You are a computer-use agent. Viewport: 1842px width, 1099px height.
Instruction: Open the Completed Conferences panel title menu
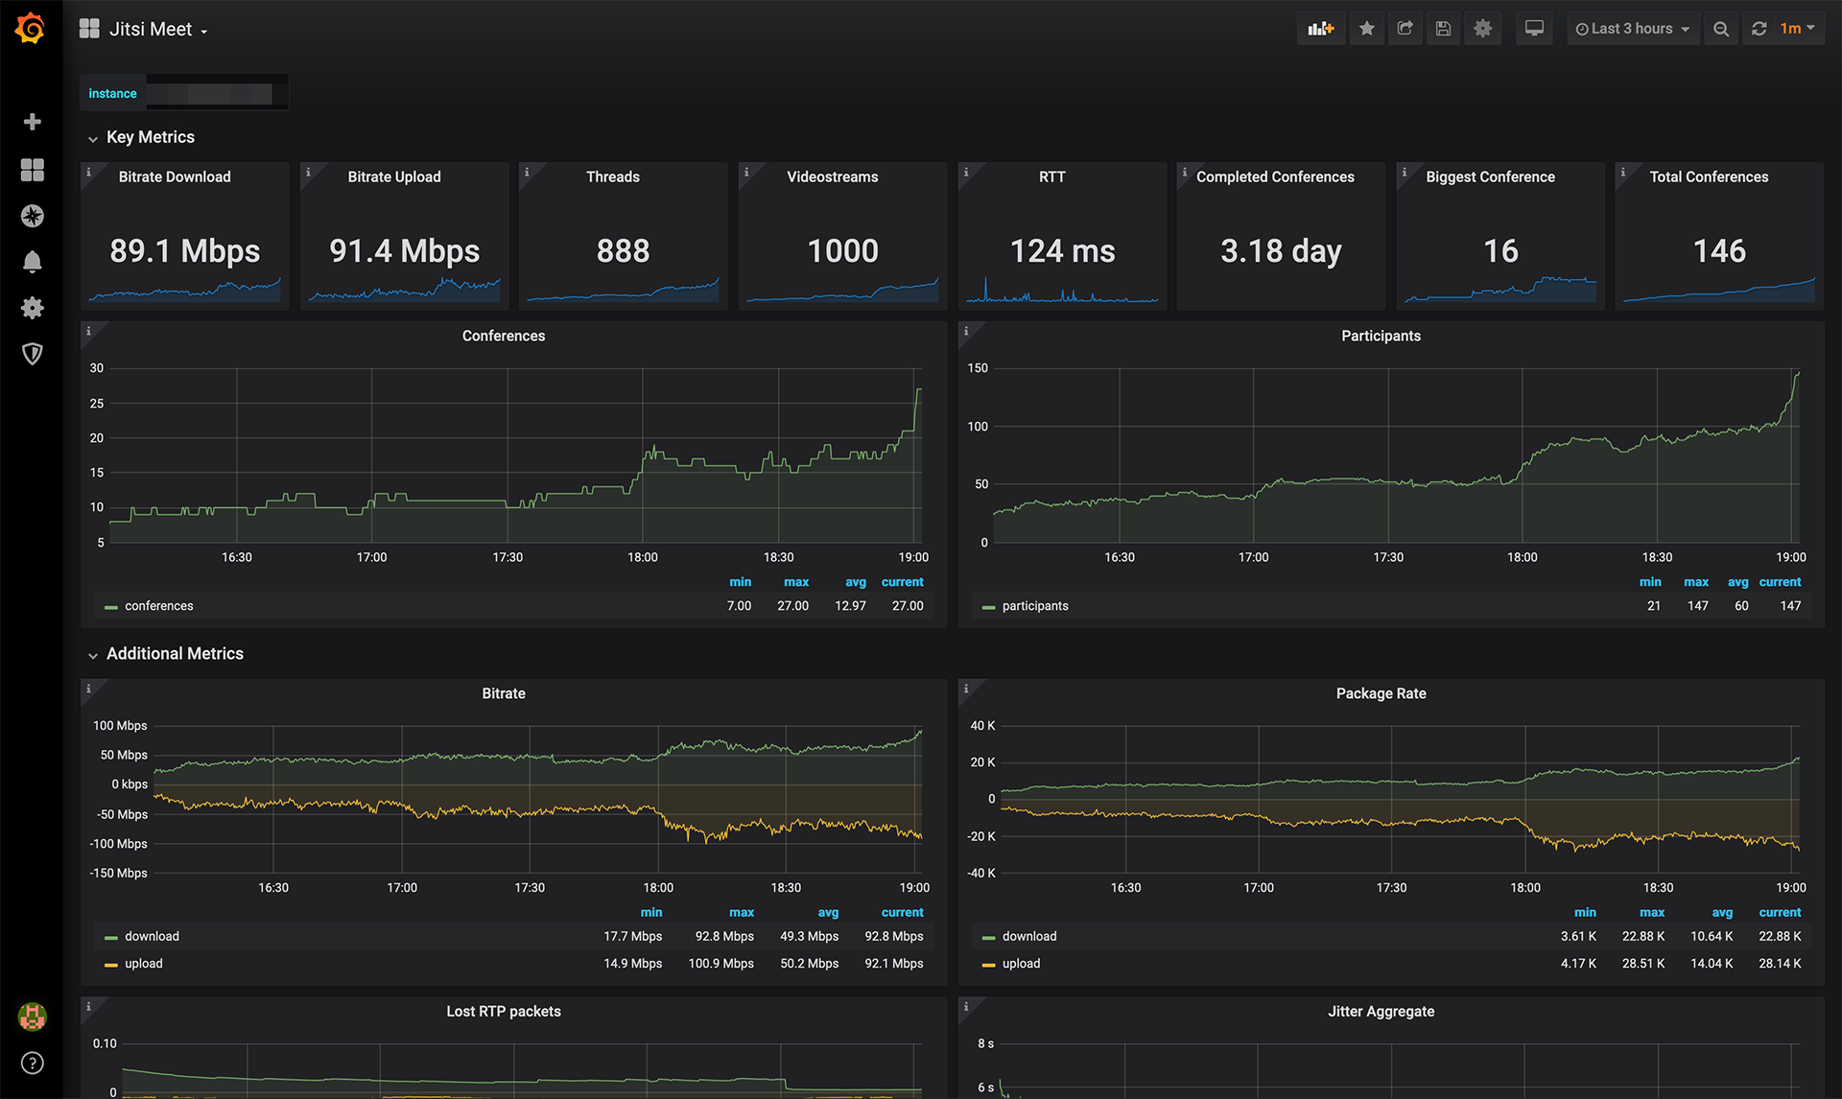click(1275, 176)
